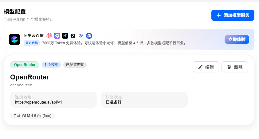Click the blue DeepSeek whale icon

tap(81, 36)
